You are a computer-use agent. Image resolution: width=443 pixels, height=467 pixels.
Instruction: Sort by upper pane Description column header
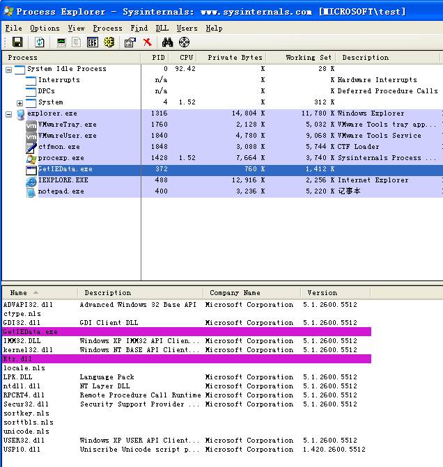(x=388, y=58)
